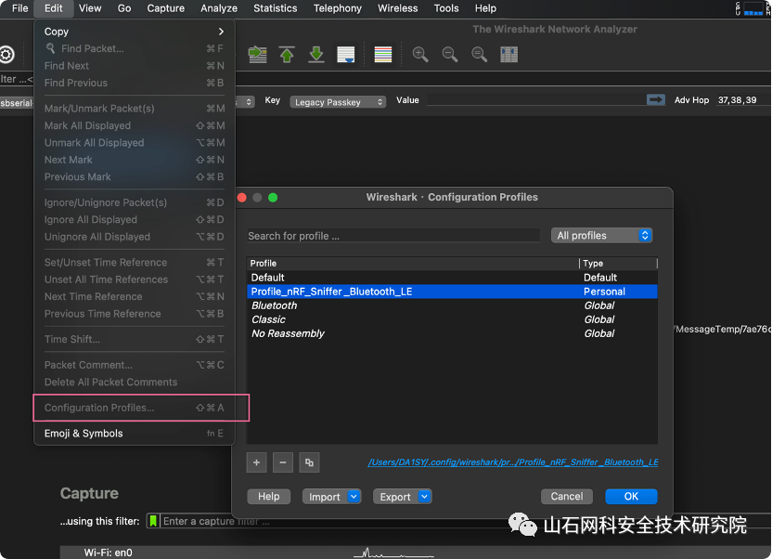The width and height of the screenshot is (772, 559).
Task: Open the All profiles dropdown
Action: pyautogui.click(x=601, y=236)
